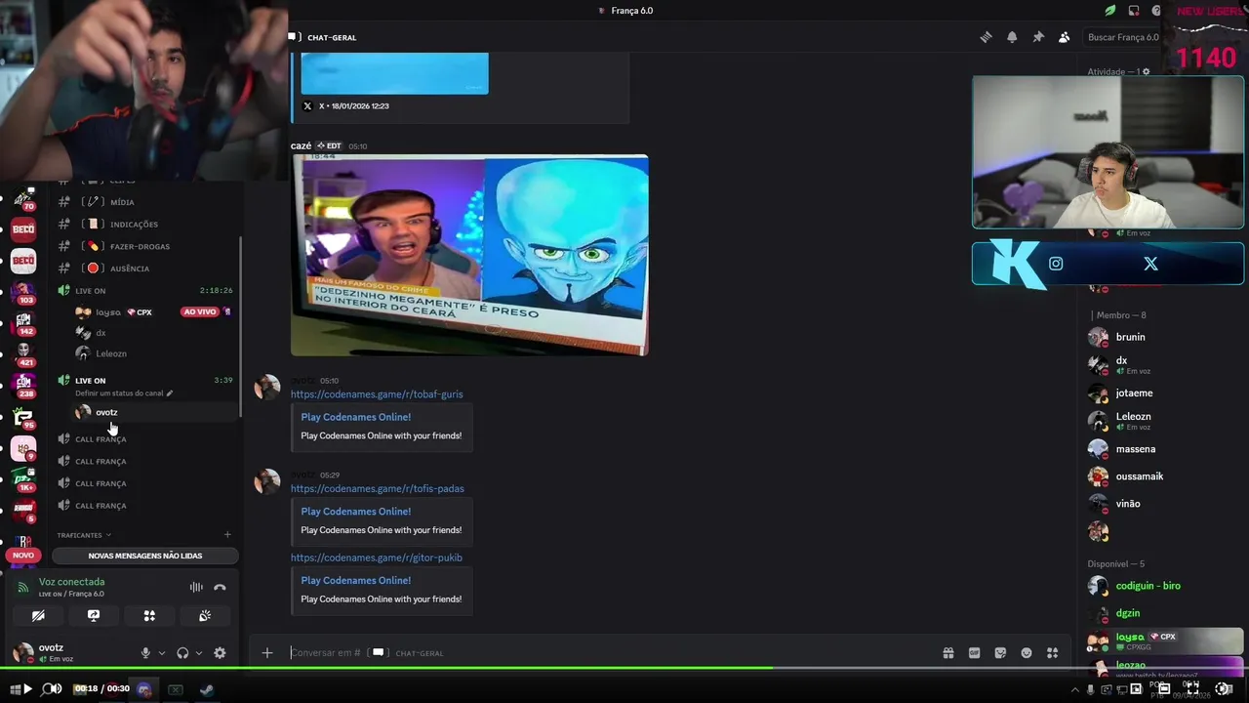The height and width of the screenshot is (703, 1249).
Task: Disconnect from voice with the hang-up icon
Action: pyautogui.click(x=220, y=587)
